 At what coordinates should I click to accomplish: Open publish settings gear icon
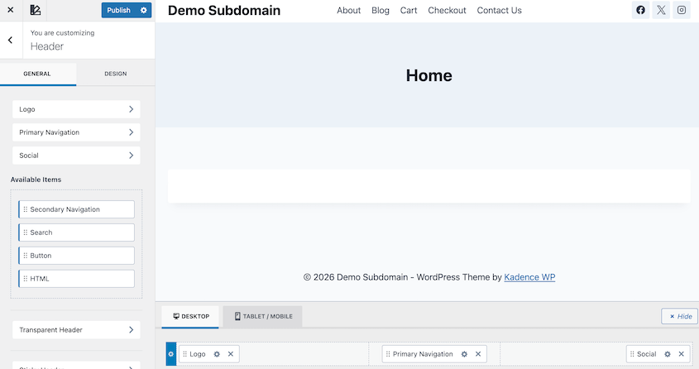coord(144,10)
